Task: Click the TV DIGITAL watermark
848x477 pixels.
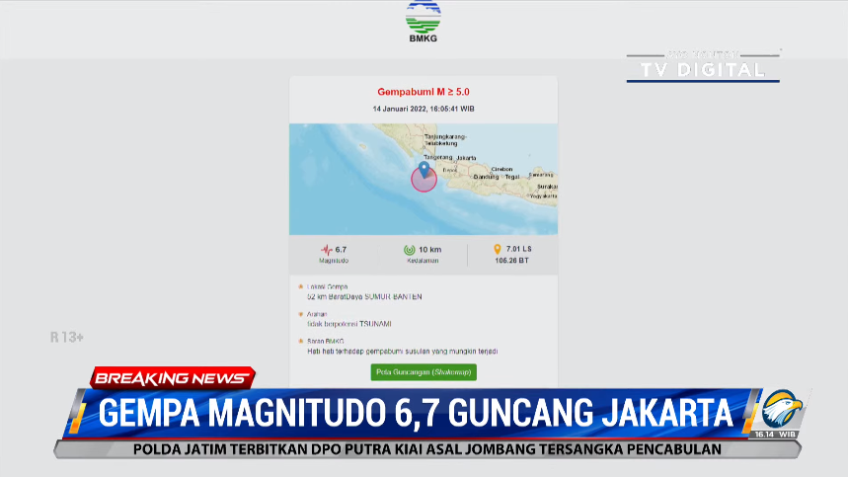Action: [703, 67]
